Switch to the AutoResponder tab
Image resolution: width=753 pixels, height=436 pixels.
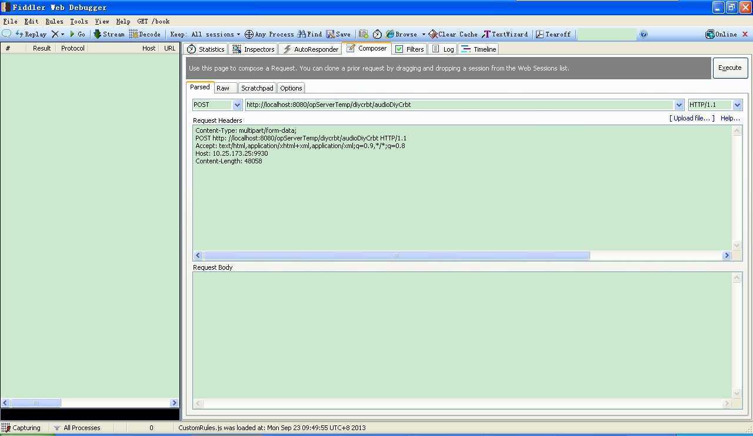tap(310, 49)
